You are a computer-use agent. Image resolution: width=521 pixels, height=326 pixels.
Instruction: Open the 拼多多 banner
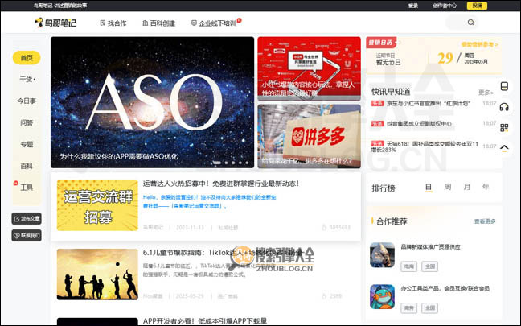coord(309,136)
